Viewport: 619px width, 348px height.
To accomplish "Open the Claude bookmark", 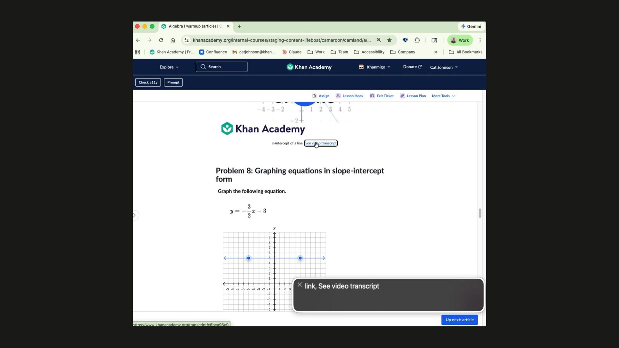I will [x=292, y=52].
